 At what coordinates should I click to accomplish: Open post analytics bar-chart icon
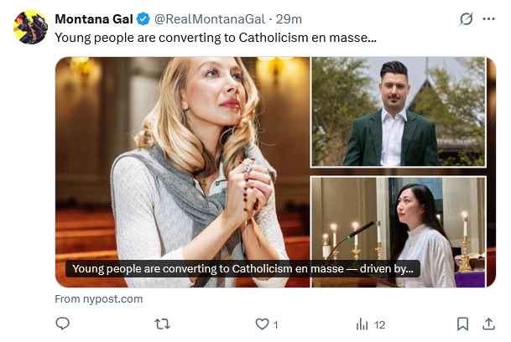[x=362, y=324]
